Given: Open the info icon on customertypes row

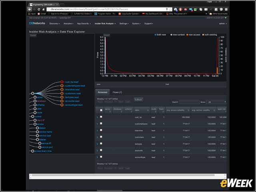Looking at the screenshot, I should pyautogui.click(x=98, y=124).
